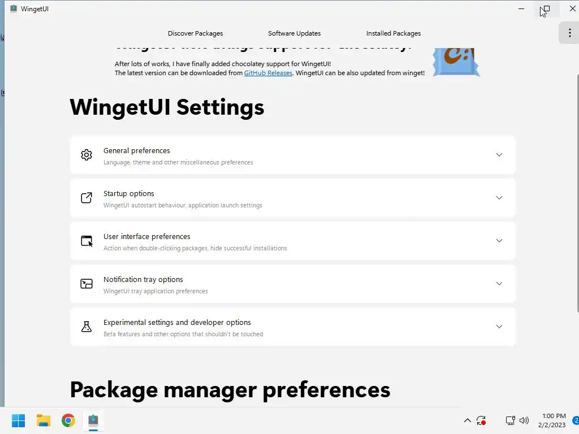Click the 'Startup options' title text
The width and height of the screenshot is (579, 434).
pyautogui.click(x=129, y=193)
